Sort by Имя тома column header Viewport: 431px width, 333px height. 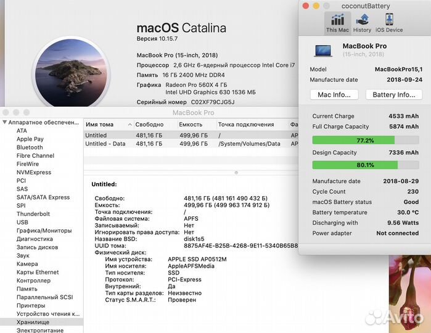click(x=109, y=125)
